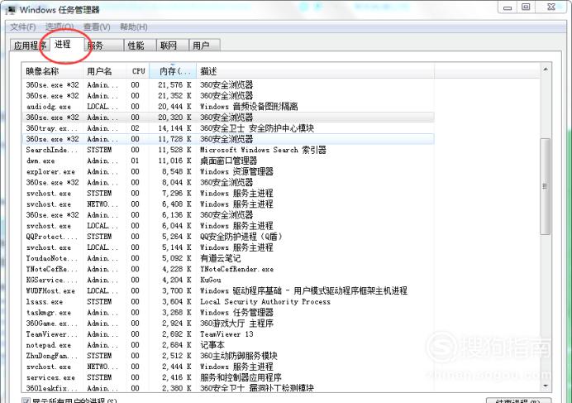This screenshot has height=403, width=572.
Task: Click the 11,728 K memory value
Action: (174, 139)
